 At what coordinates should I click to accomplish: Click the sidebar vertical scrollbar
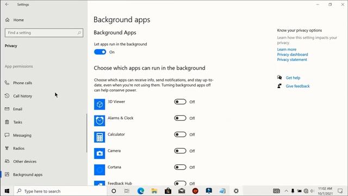click(x=86, y=133)
